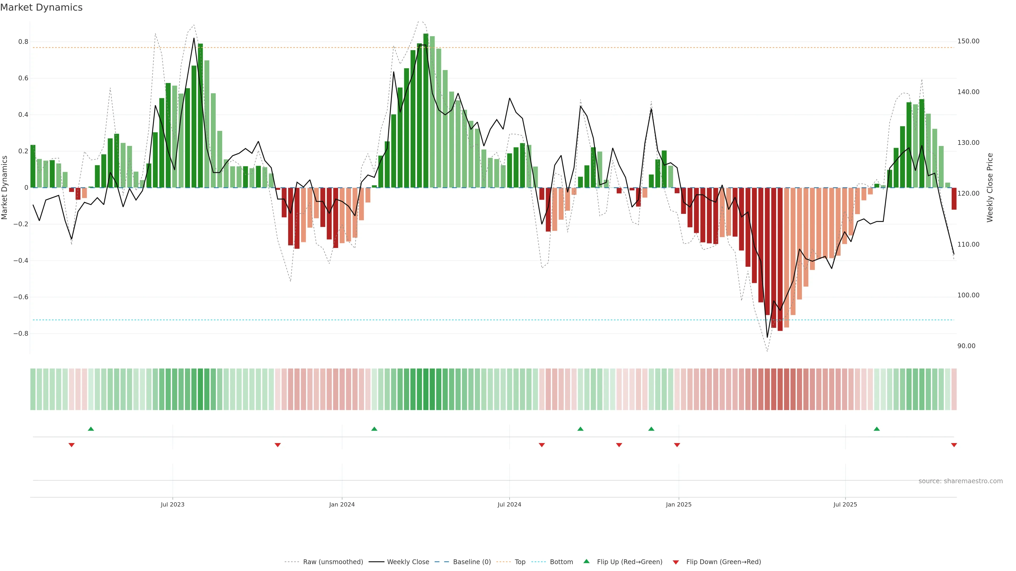Click the first red Flip Down triangle marker
This screenshot has height=571, width=1016.
[x=71, y=445]
